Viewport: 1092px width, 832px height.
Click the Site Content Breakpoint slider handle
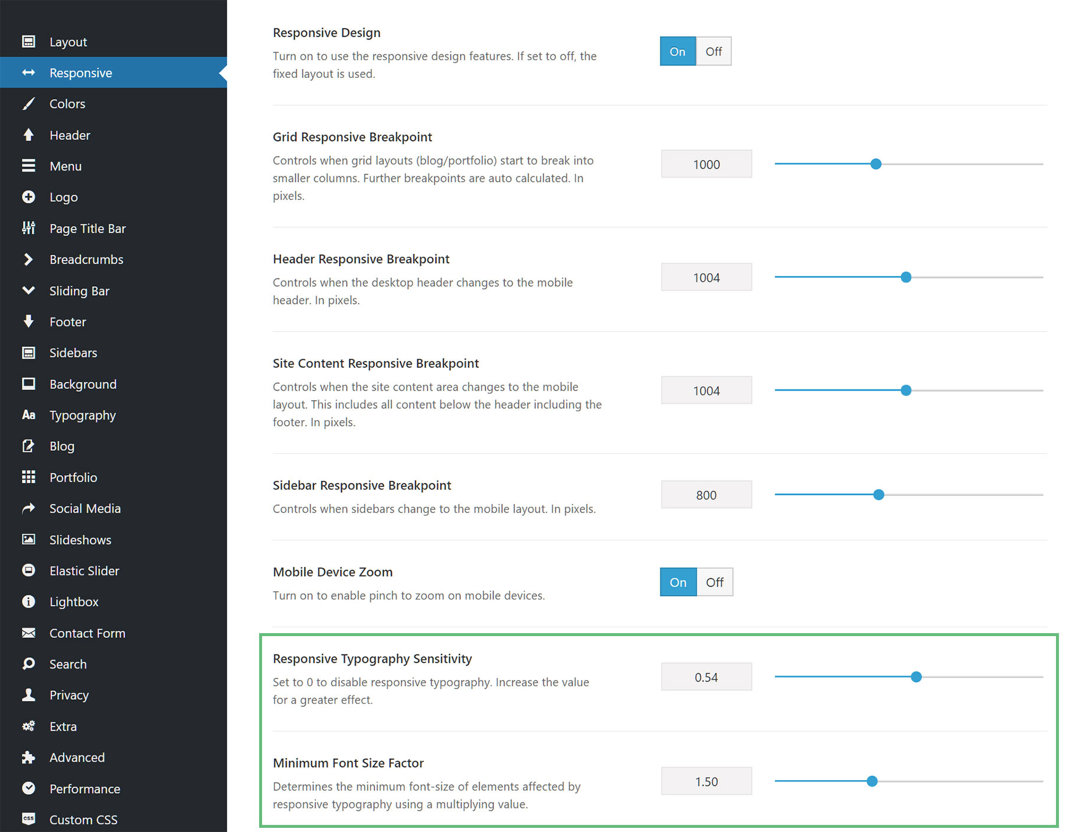pyautogui.click(x=906, y=390)
